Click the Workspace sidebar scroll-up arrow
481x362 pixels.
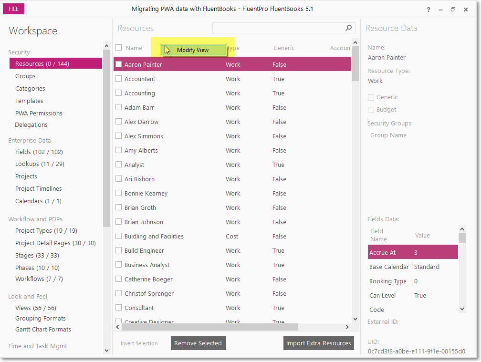(106, 46)
